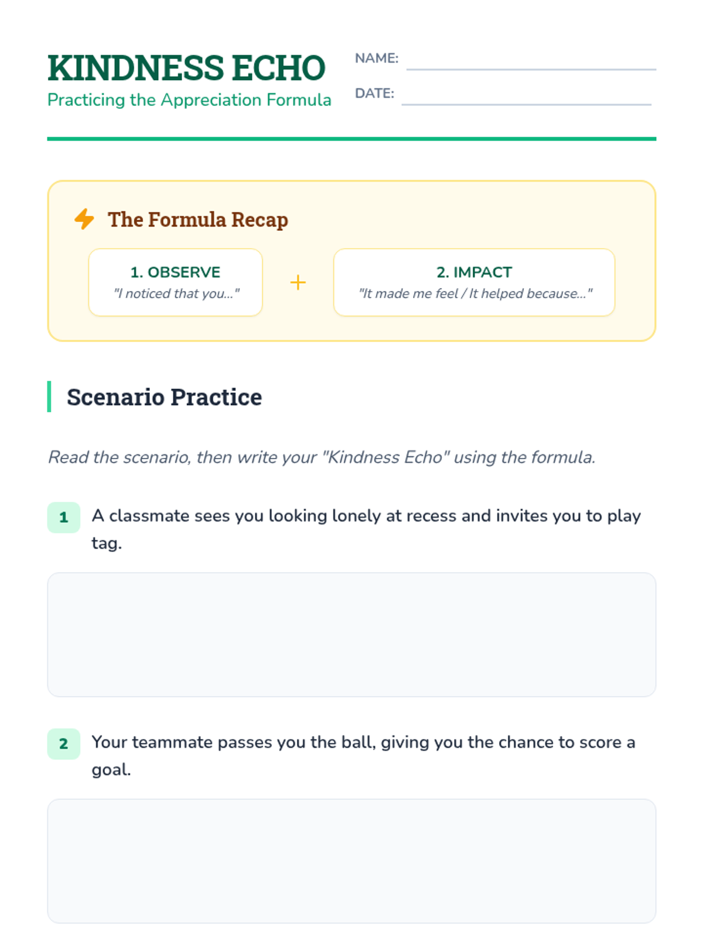Click the answer box for the recess scenario
This screenshot has width=703, height=937.
(x=351, y=634)
